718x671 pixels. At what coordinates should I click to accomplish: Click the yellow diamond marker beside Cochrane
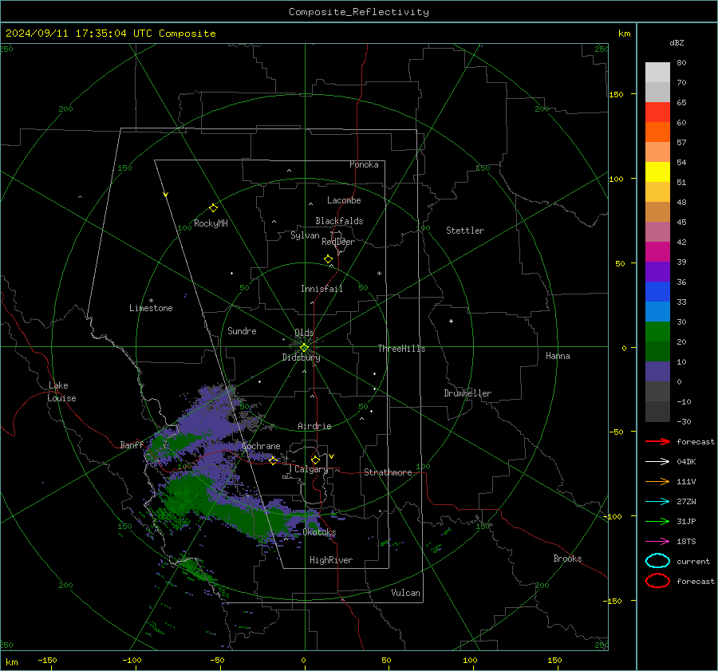pyautogui.click(x=273, y=460)
